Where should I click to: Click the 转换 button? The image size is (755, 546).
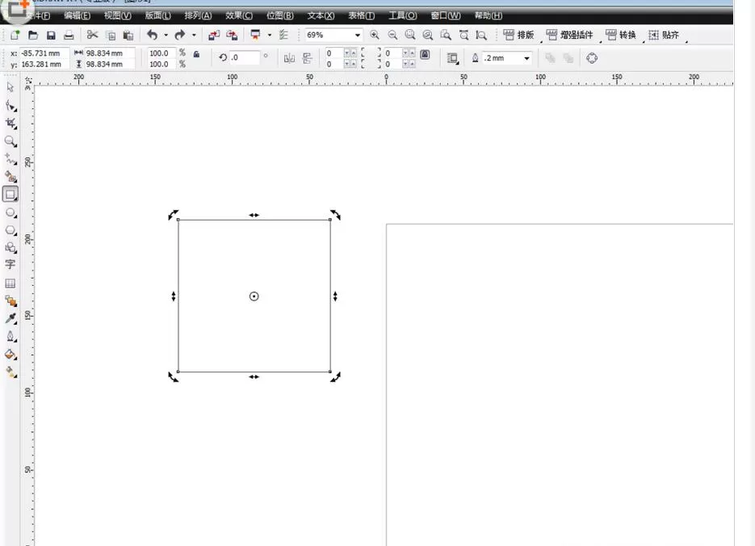point(621,35)
